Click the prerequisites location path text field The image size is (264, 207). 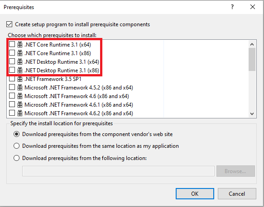coord(118,171)
